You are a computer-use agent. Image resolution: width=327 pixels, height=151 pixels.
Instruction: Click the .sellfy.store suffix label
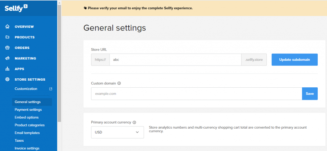click(x=254, y=60)
